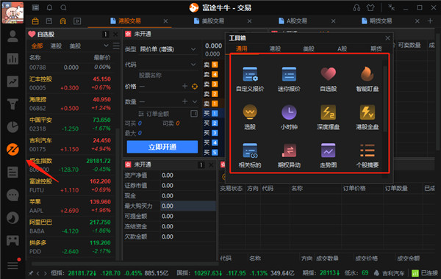Open the 智能盯盘 flame tool
The height and width of the screenshot is (279, 441).
tap(367, 79)
